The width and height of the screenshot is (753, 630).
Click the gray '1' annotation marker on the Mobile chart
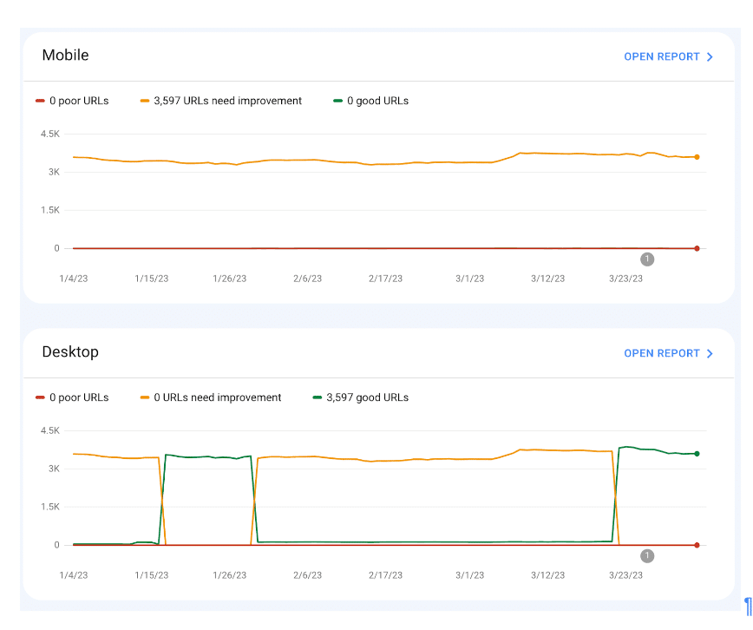646,259
